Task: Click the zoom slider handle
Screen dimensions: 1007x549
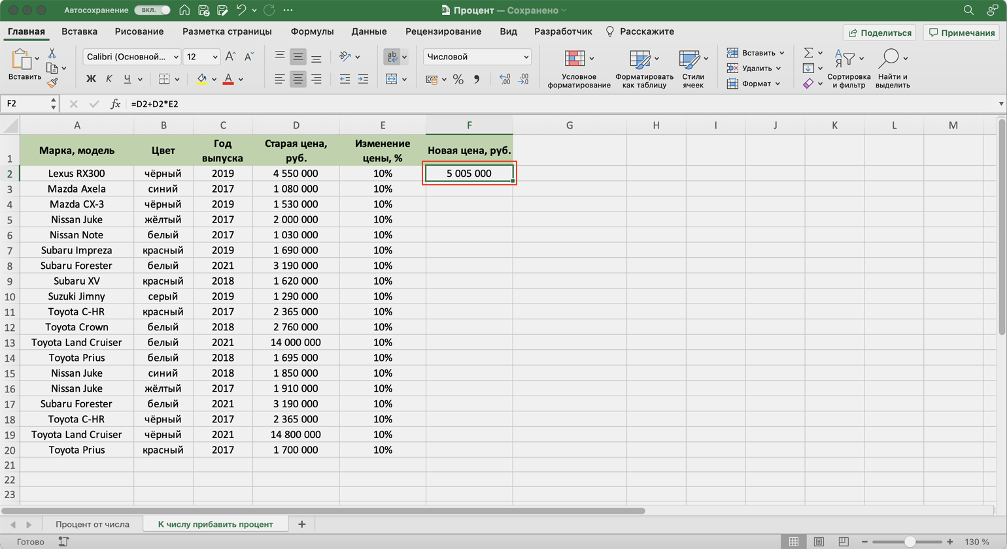Action: click(910, 542)
